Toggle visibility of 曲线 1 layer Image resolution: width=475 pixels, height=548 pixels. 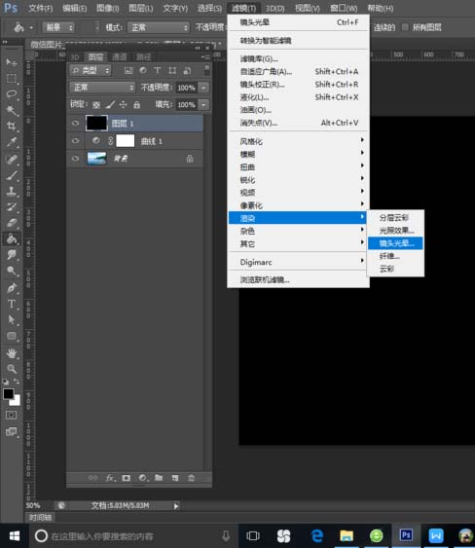75,141
